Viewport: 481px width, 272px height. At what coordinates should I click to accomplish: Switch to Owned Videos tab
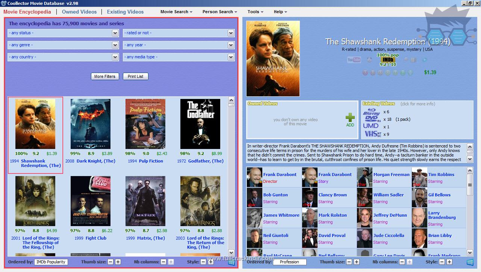tap(79, 12)
